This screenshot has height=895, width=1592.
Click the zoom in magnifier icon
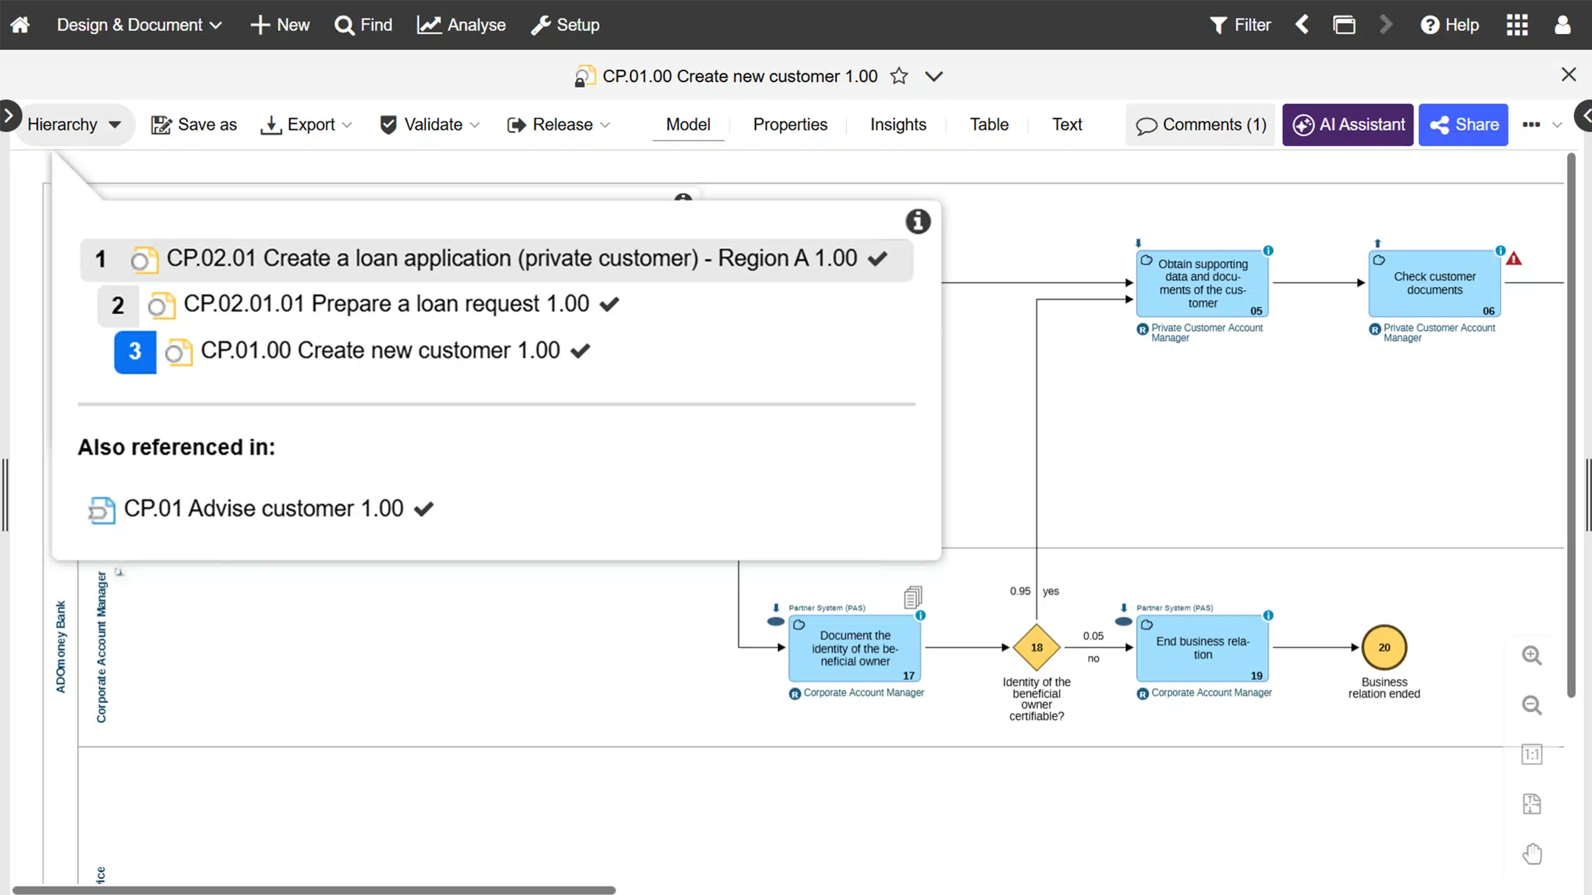click(x=1532, y=655)
